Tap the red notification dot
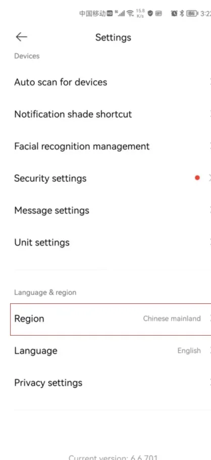The height and width of the screenshot is (460, 211). click(x=197, y=177)
